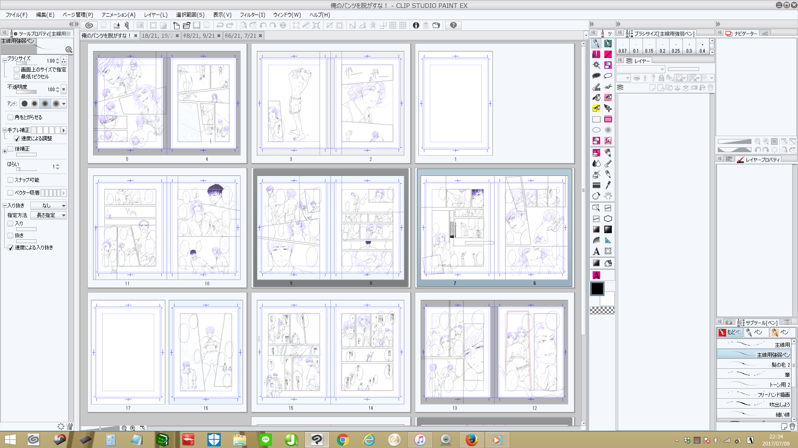Select the saturated line effect tool
Image resolution: width=798 pixels, height=448 pixels.
click(x=608, y=251)
